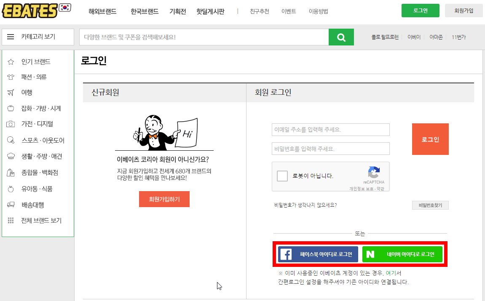Select 전체 브랜드 보기 in sidebar
The width and height of the screenshot is (485, 301).
[41, 221]
